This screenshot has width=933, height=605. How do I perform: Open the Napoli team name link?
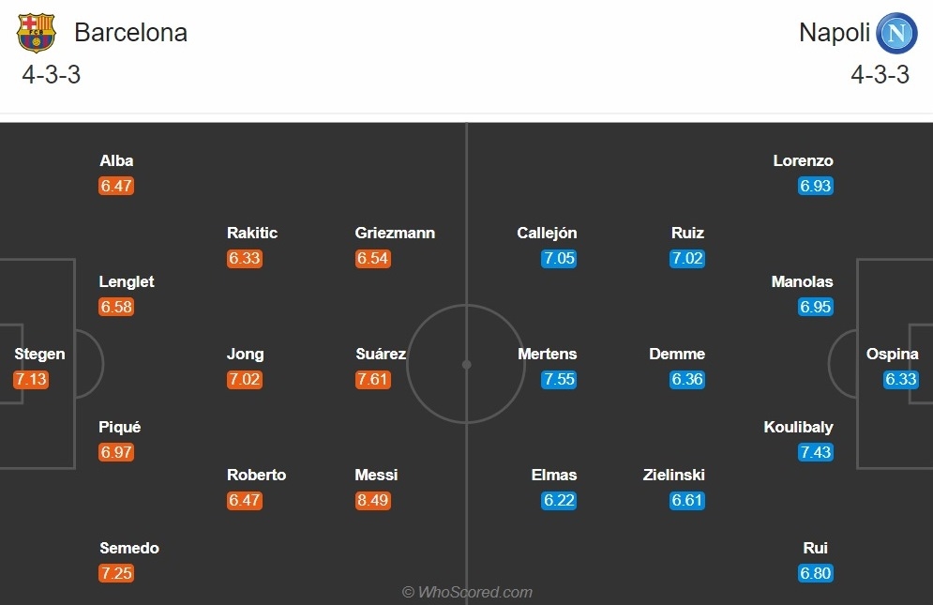(835, 33)
